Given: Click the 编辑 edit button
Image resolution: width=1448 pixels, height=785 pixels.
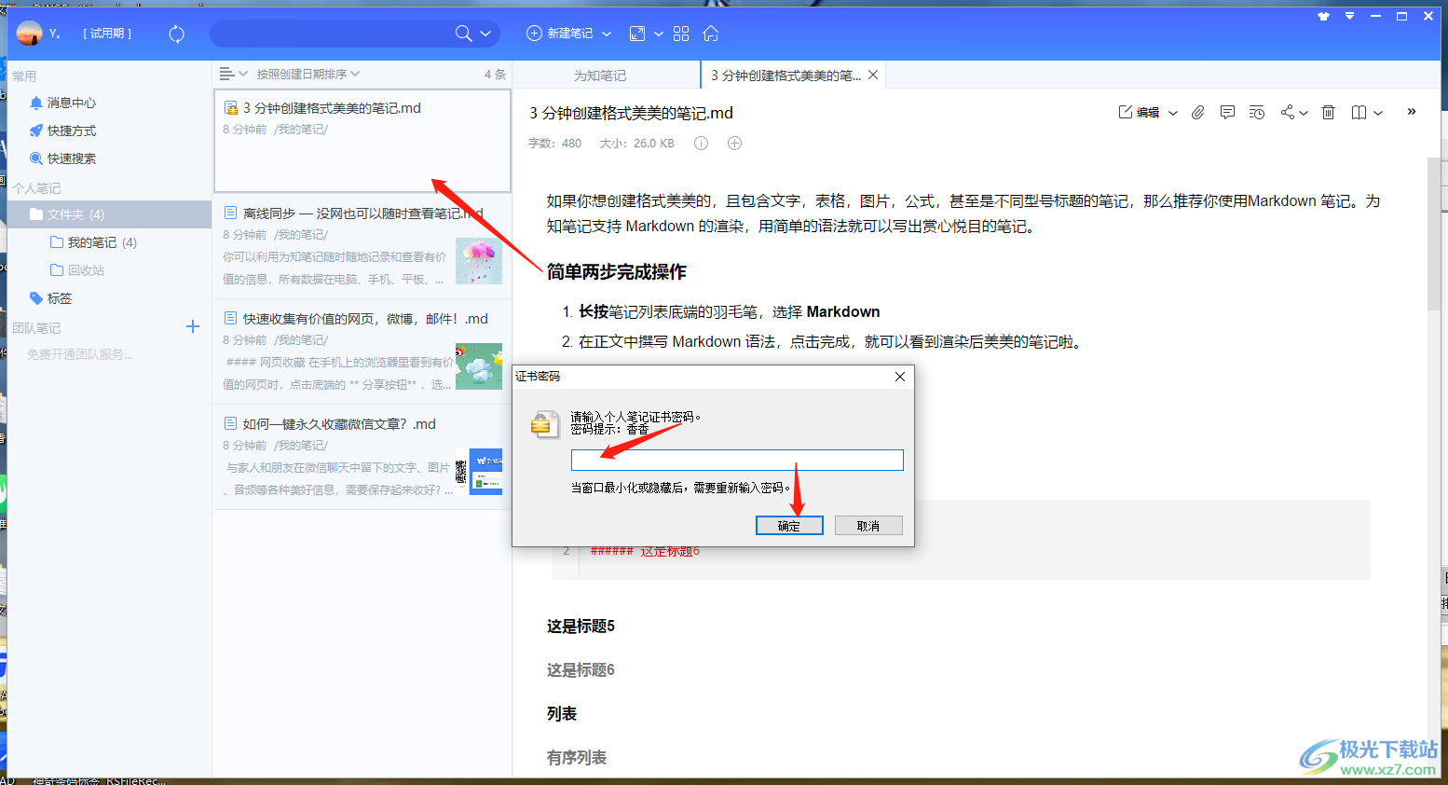Looking at the screenshot, I should [x=1139, y=112].
